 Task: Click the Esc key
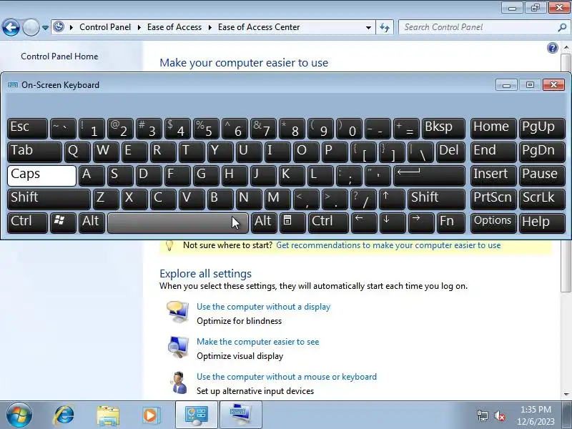[x=27, y=129]
